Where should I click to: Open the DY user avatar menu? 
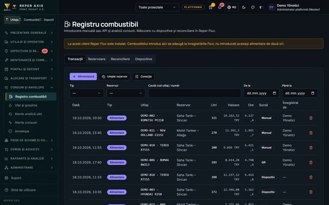(x=271, y=7)
